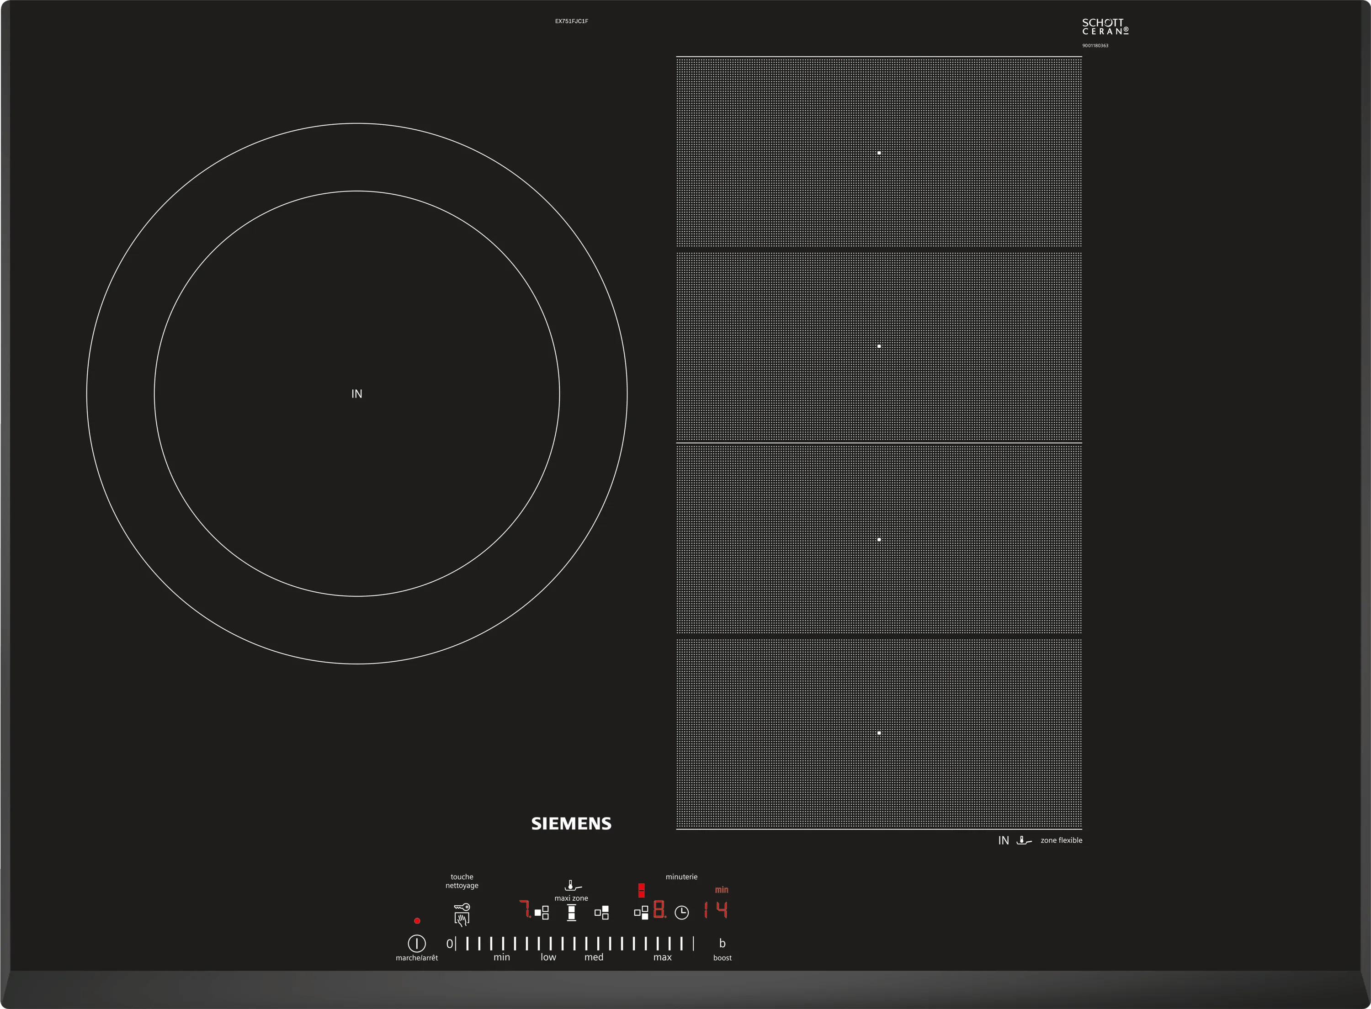Image resolution: width=1371 pixels, height=1009 pixels.
Task: Click the red 'min' timer unit label
Action: click(722, 890)
